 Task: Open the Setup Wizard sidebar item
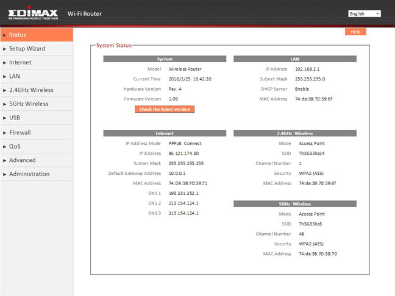click(27, 49)
